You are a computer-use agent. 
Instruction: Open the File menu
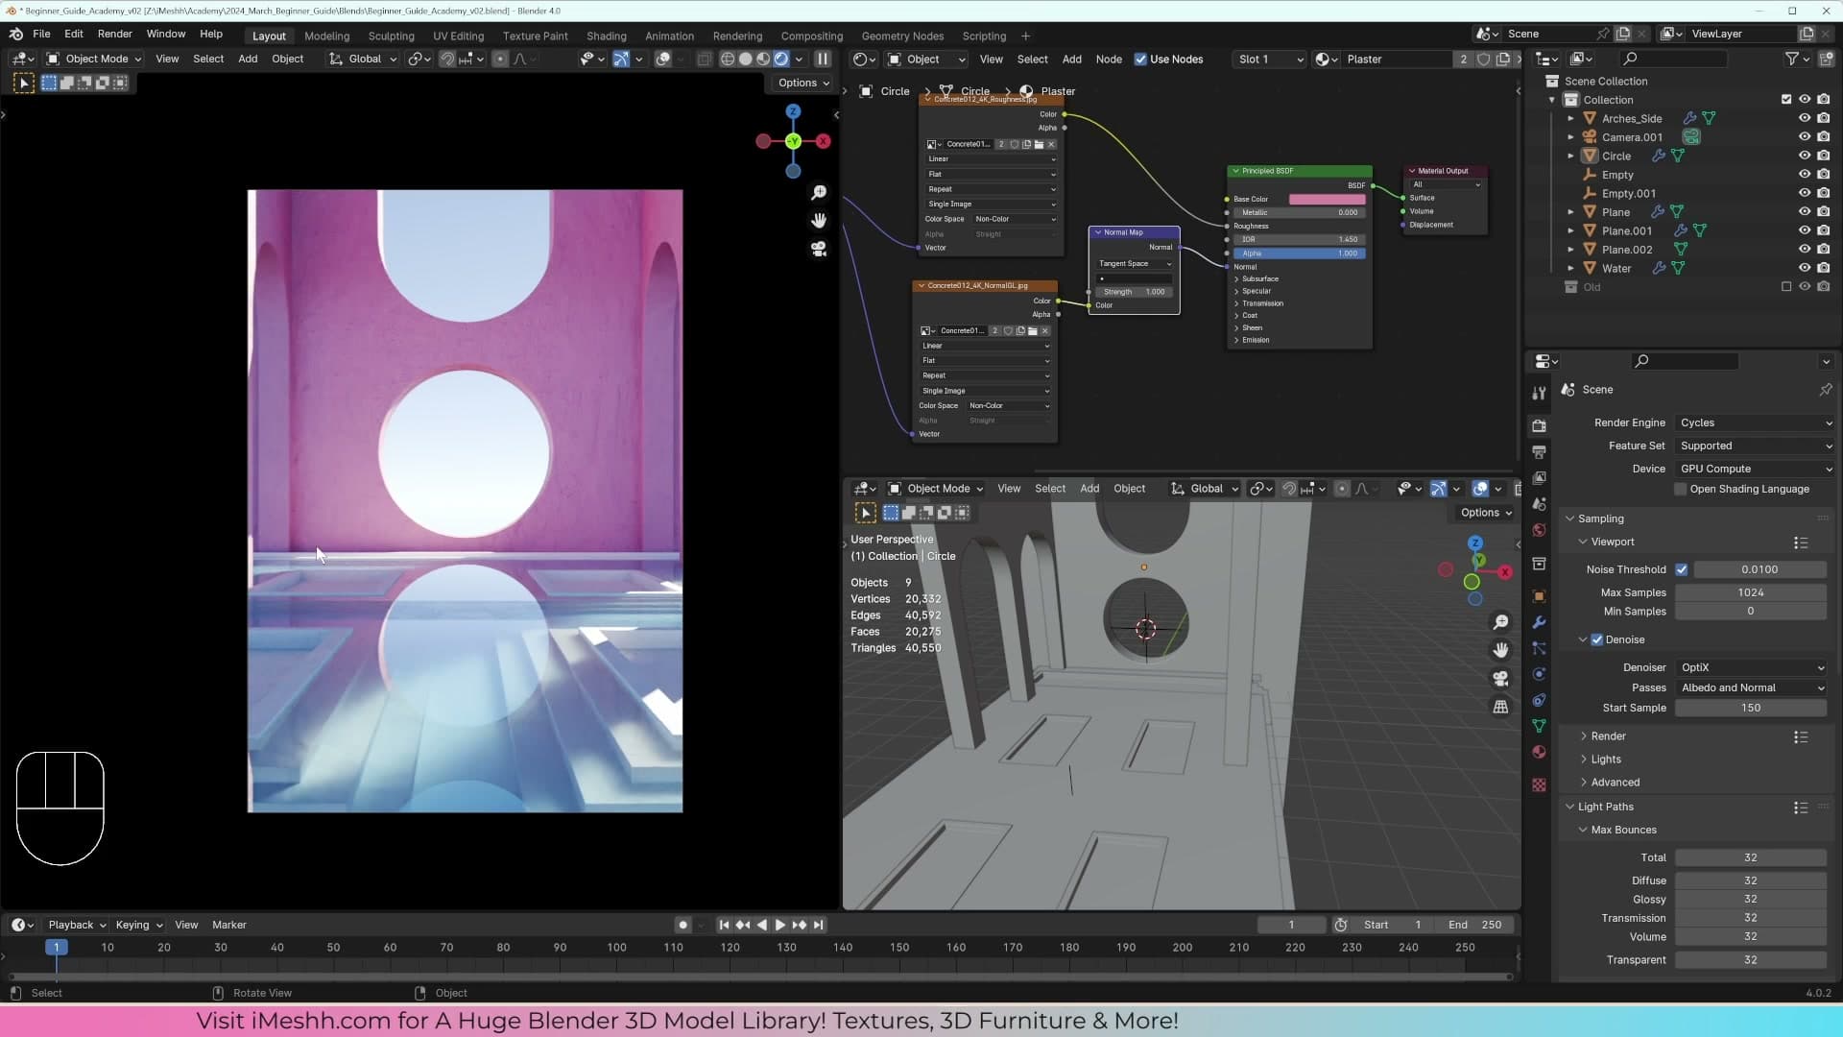[x=41, y=34]
